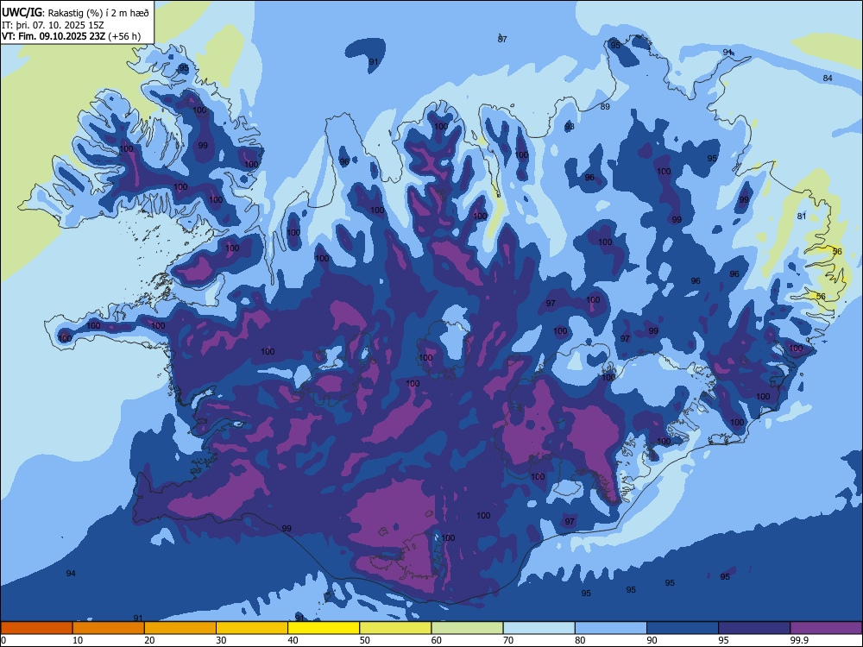This screenshot has height=647, width=863.
Task: Click the dark blue 90–95 legend swatch
Action: [x=683, y=628]
